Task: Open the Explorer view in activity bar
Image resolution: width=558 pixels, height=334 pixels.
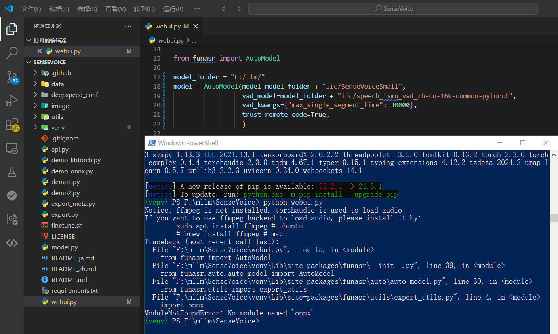Action: click(12, 29)
